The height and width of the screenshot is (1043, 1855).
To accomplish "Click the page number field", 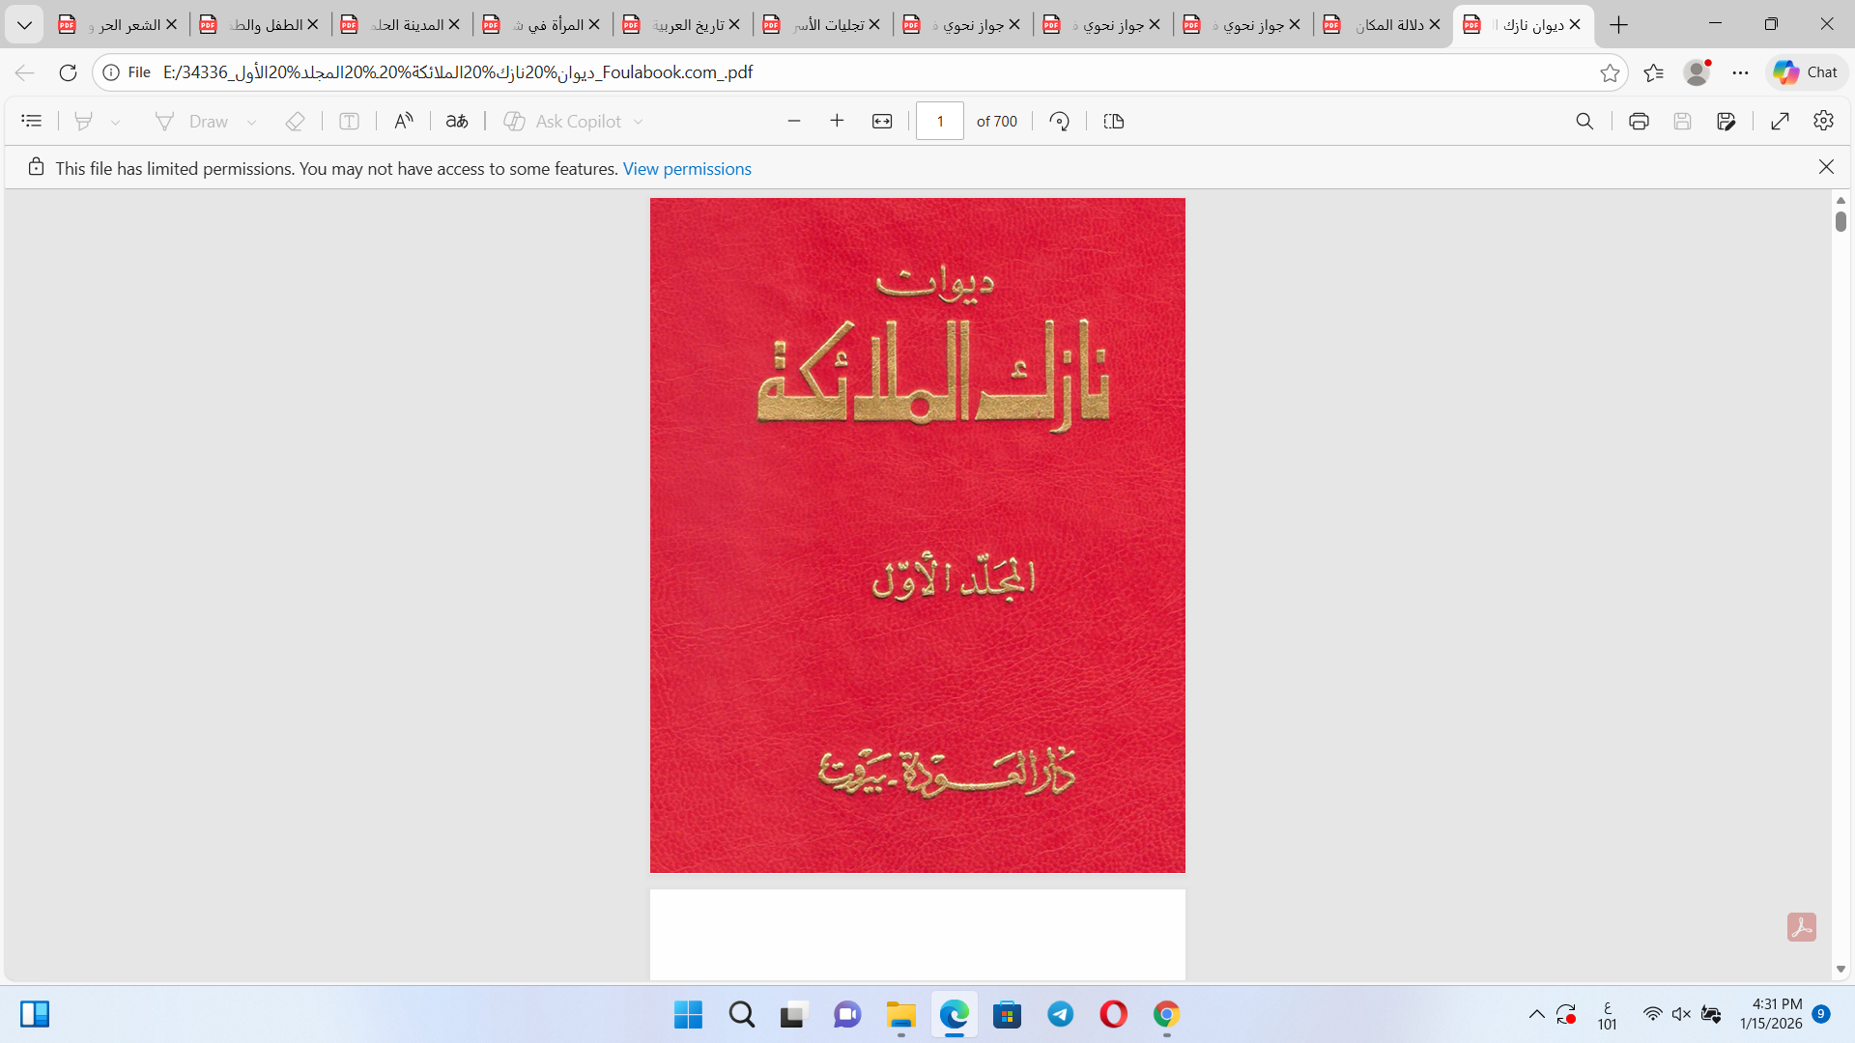I will [940, 121].
